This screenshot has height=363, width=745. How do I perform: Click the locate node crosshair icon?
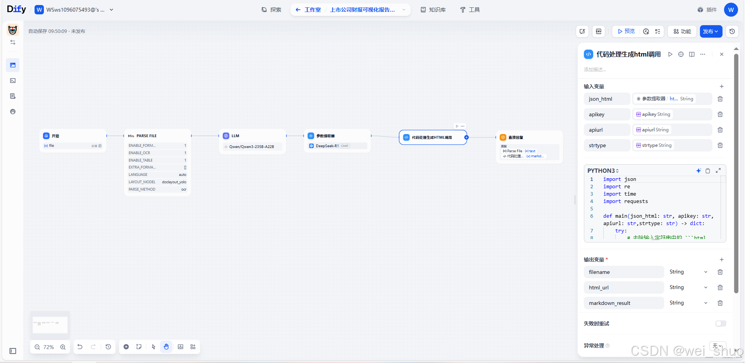pyautogui.click(x=681, y=54)
